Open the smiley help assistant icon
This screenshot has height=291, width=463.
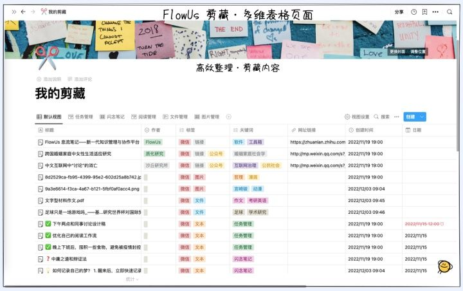tap(445, 267)
